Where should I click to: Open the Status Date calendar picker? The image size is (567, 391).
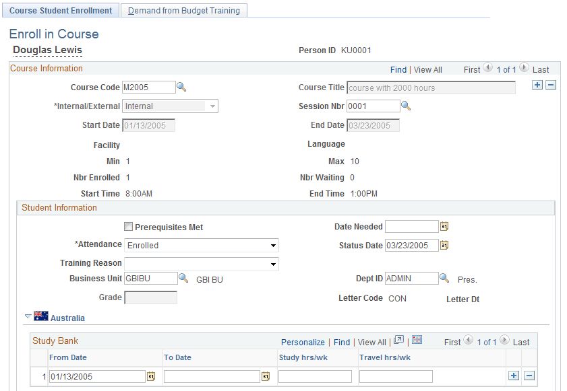(x=444, y=245)
